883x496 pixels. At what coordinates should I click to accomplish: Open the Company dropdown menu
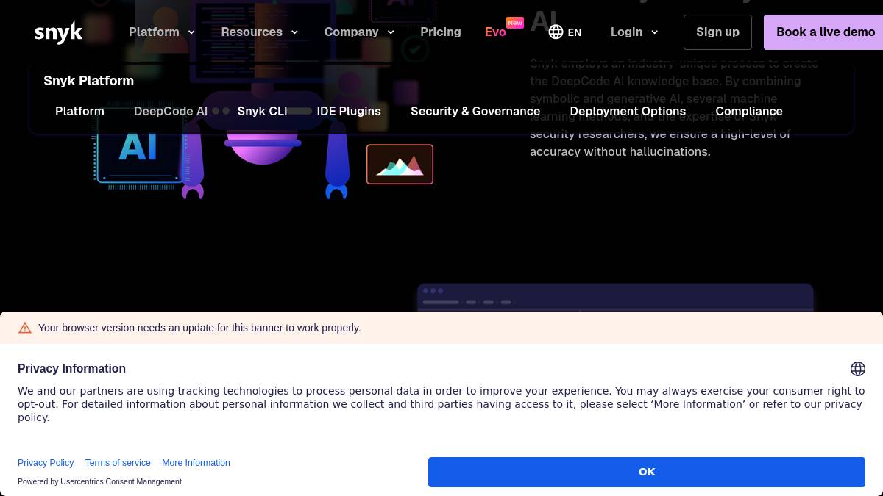[359, 32]
